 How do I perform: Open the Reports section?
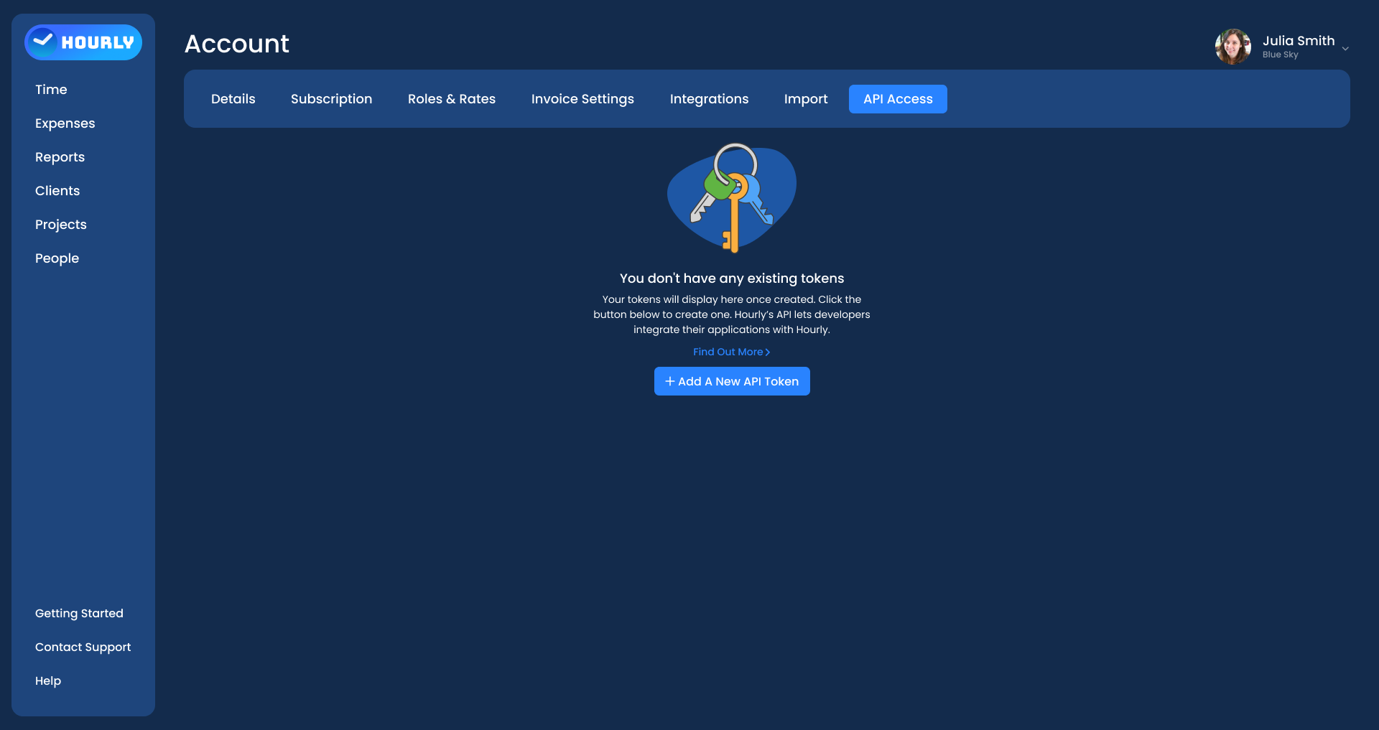[x=60, y=157]
